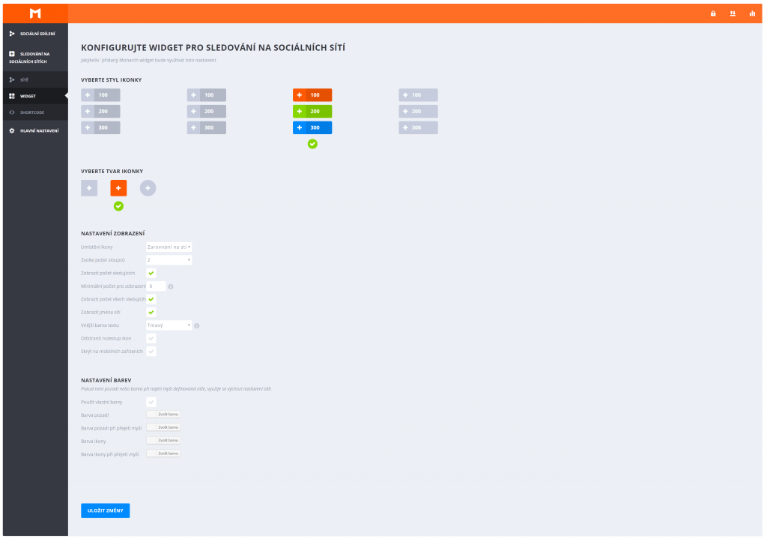Toggle Zobrazit jména sítí checkbox
Screen dimensions: 767x539
tap(151, 313)
